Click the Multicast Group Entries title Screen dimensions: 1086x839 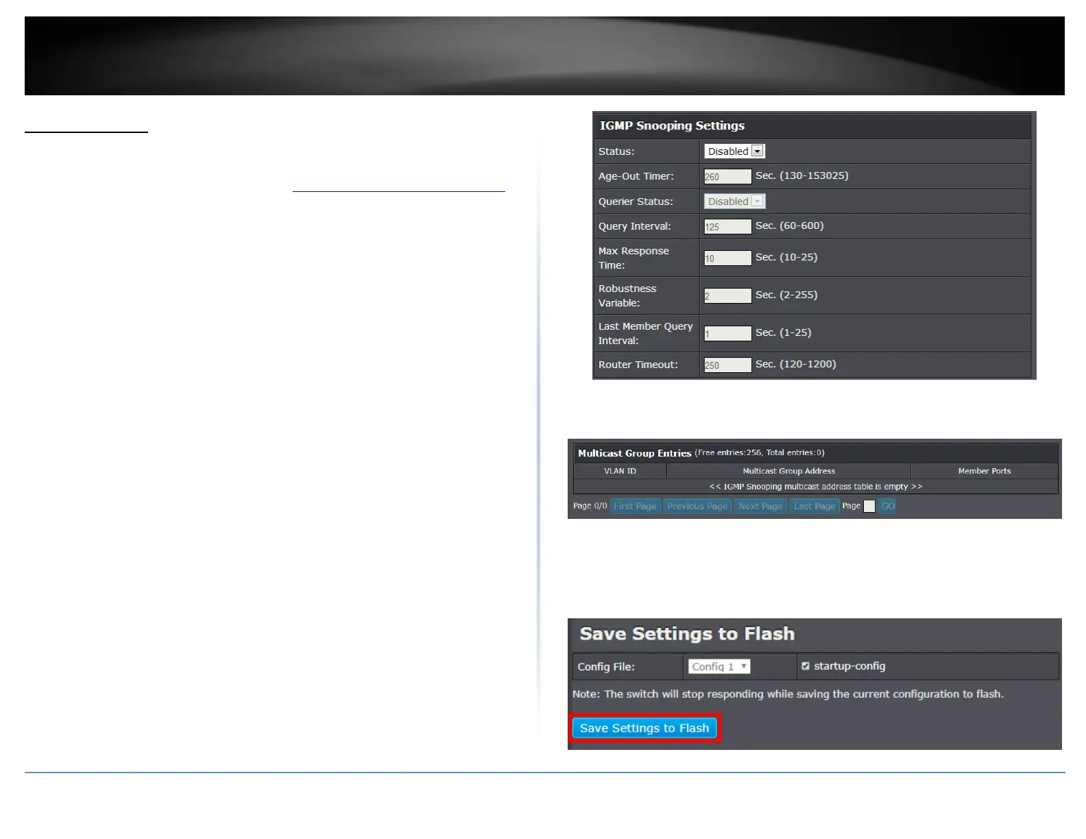[x=634, y=453]
